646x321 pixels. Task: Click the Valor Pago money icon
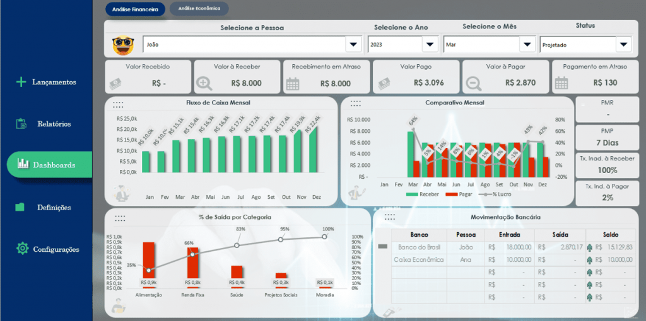tap(384, 84)
